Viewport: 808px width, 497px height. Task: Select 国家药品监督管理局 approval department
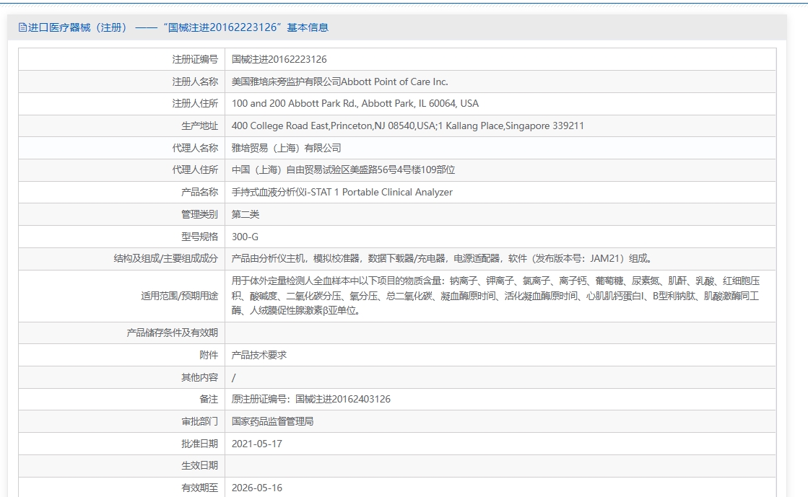click(x=273, y=421)
